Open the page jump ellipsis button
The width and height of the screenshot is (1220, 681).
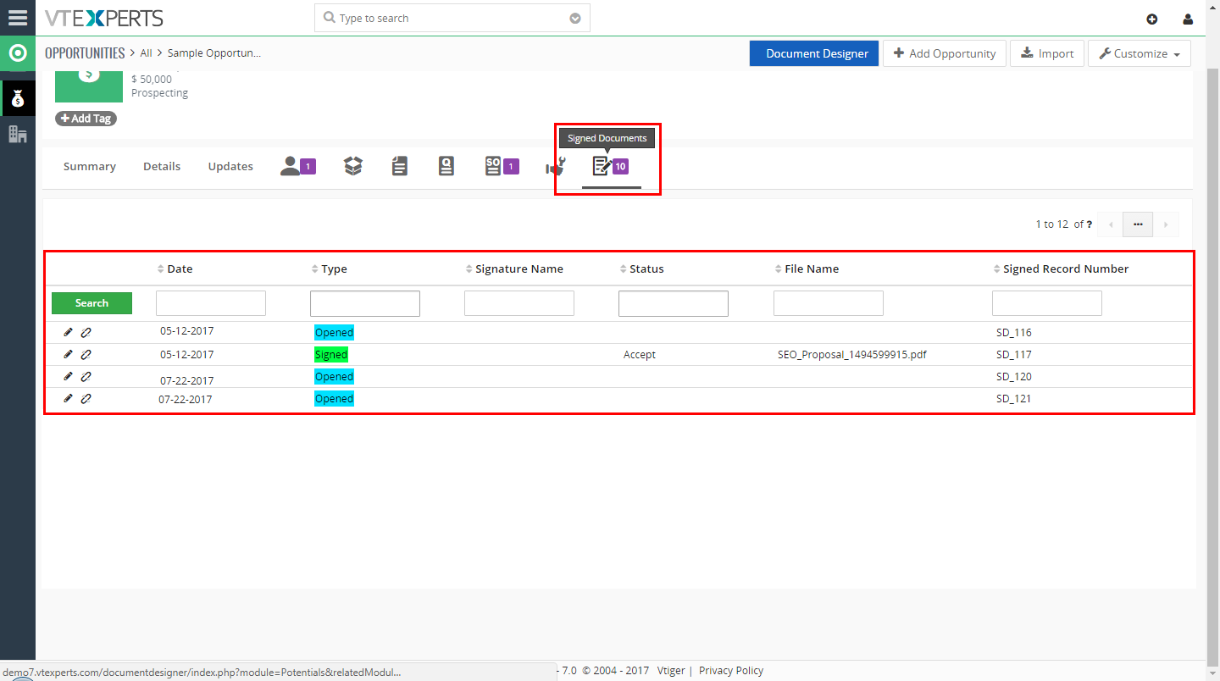pos(1138,224)
